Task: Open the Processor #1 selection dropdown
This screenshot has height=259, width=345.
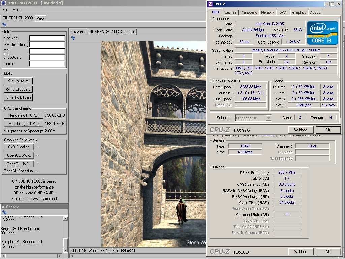Action: pyautogui.click(x=253, y=118)
